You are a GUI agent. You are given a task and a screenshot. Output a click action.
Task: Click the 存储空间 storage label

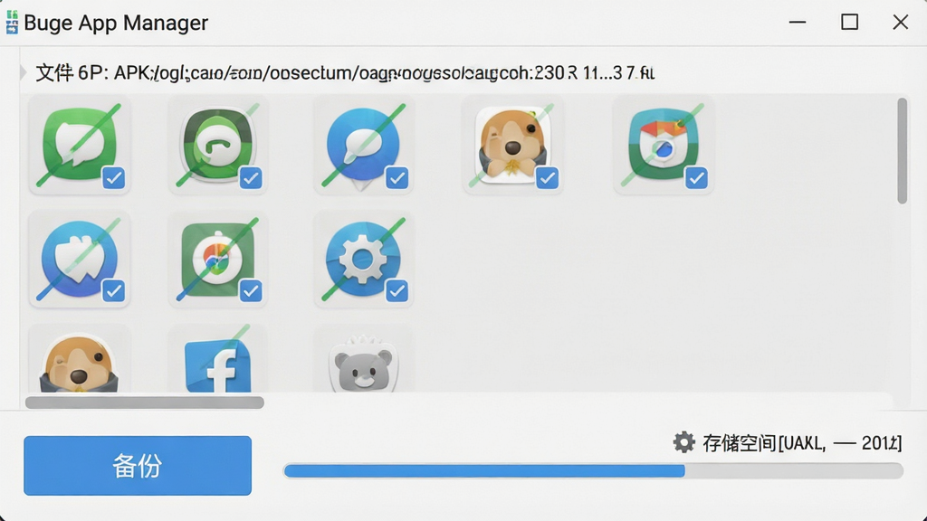point(802,442)
